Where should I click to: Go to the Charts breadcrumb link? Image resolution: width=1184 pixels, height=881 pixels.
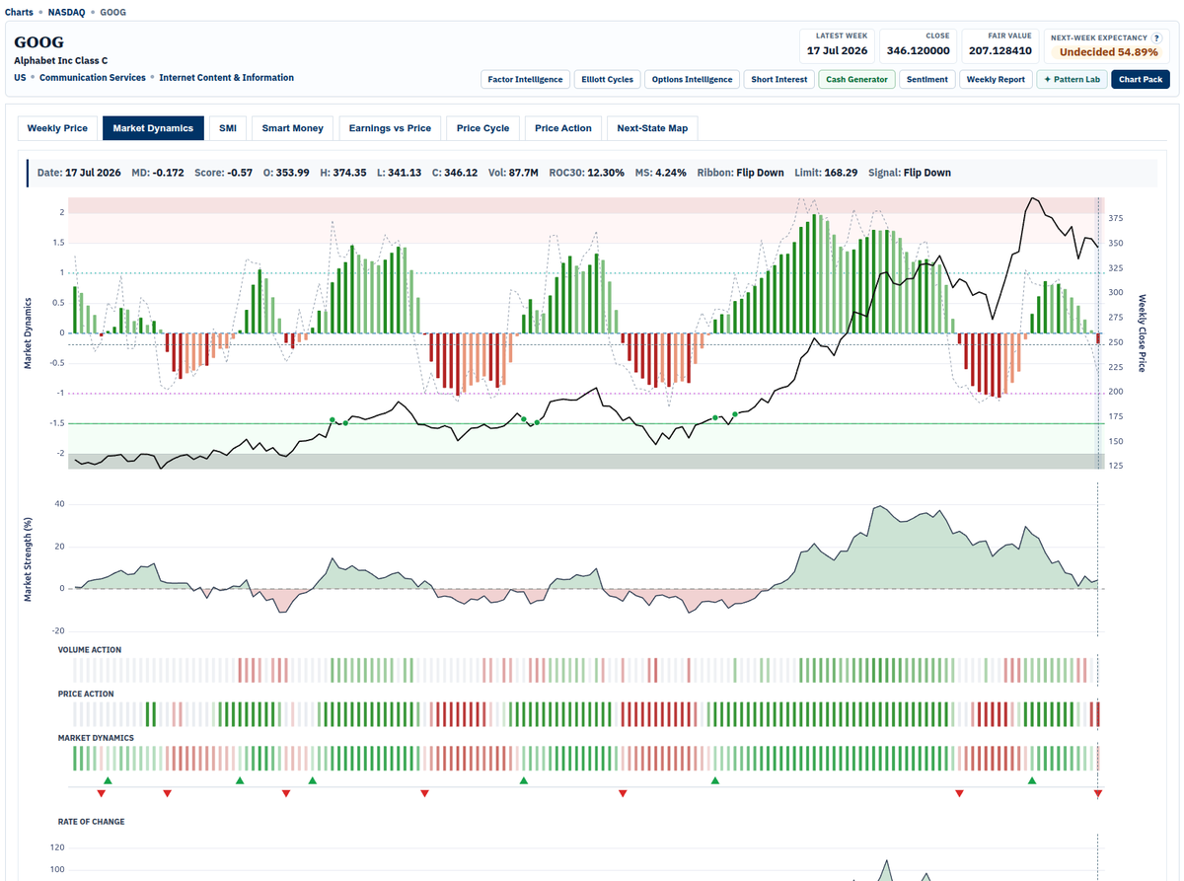21,12
